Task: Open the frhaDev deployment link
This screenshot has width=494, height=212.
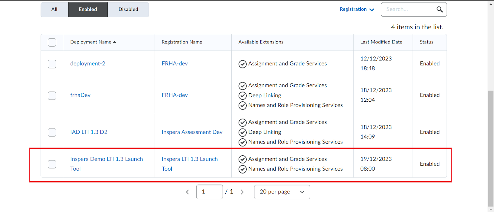Action: tap(80, 95)
